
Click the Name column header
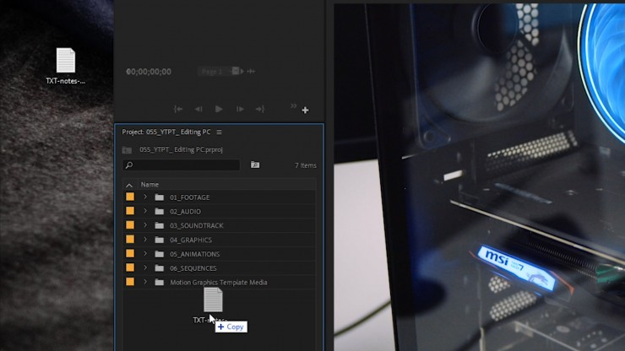point(149,185)
